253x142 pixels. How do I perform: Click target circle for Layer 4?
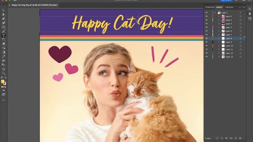point(241,24)
